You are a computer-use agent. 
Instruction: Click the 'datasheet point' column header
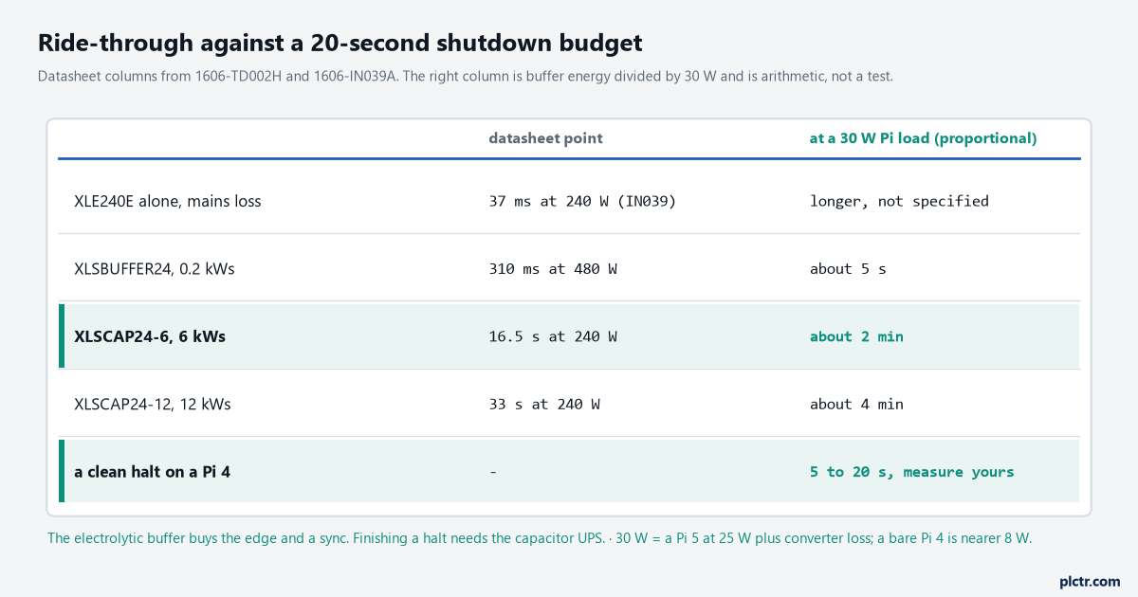(x=545, y=138)
